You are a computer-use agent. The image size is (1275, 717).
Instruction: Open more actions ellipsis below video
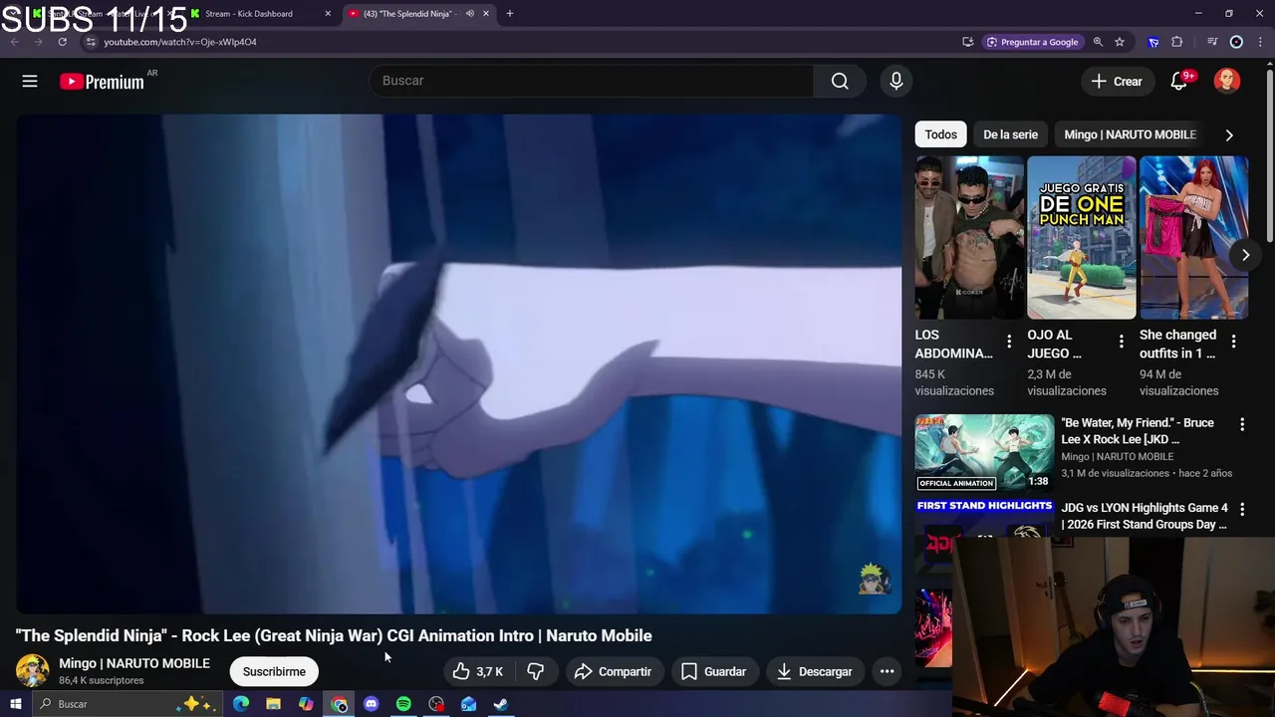point(887,671)
